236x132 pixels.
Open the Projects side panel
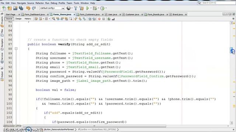pyautogui.click(x=2, y=22)
